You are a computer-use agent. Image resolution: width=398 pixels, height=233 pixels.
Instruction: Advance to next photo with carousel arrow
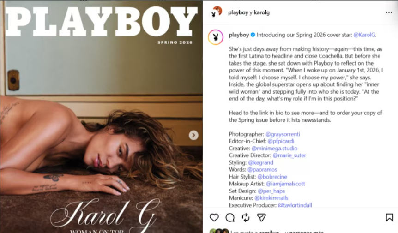(193, 135)
